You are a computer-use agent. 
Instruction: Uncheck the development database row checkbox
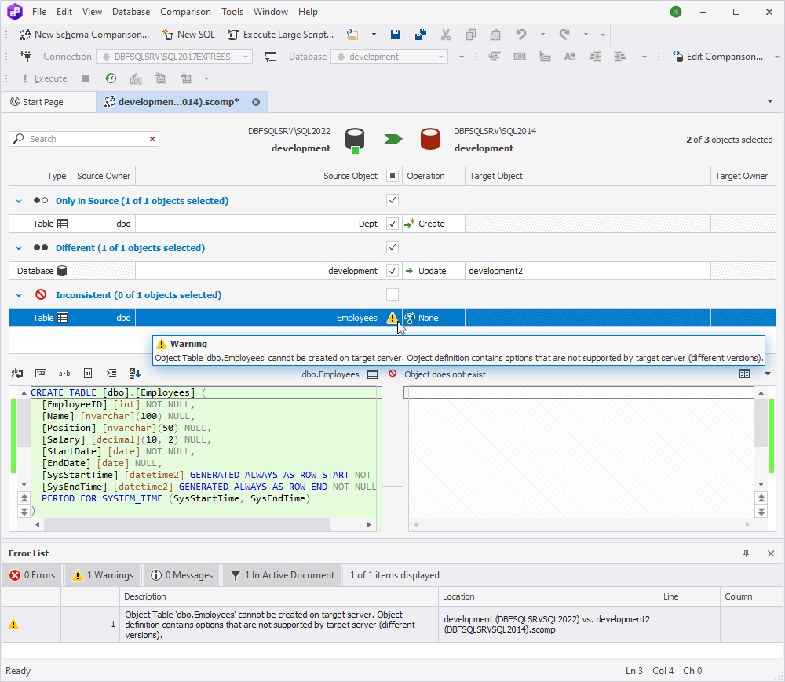pos(392,271)
